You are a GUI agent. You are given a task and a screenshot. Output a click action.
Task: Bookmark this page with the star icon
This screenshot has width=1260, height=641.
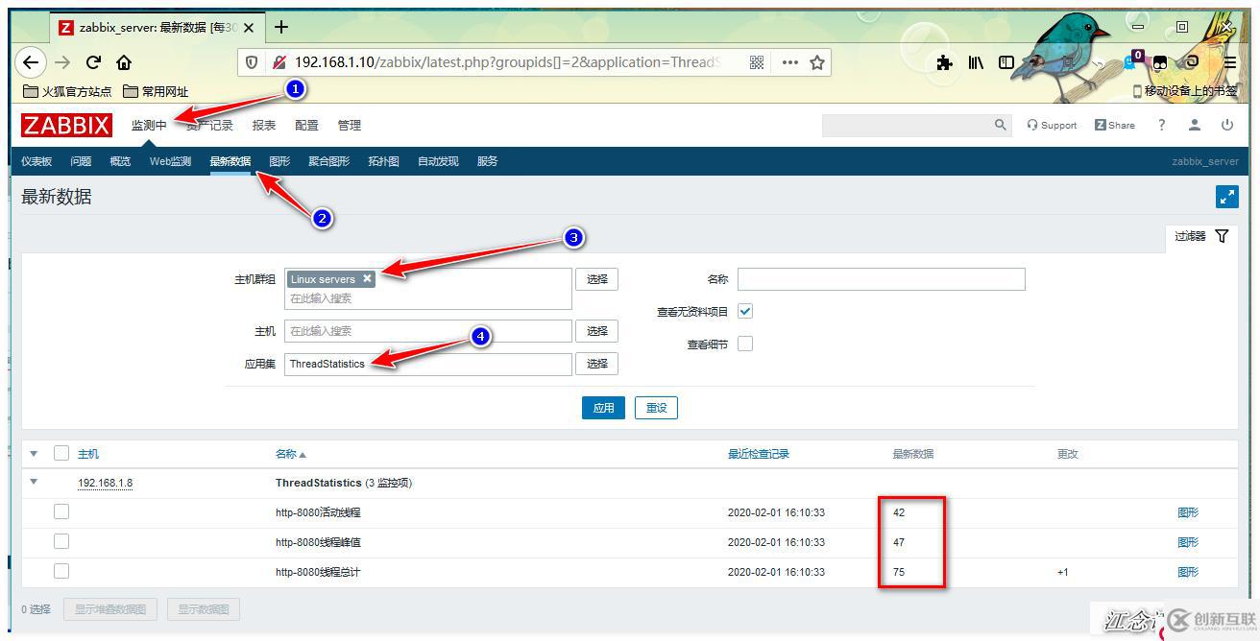coord(817,62)
